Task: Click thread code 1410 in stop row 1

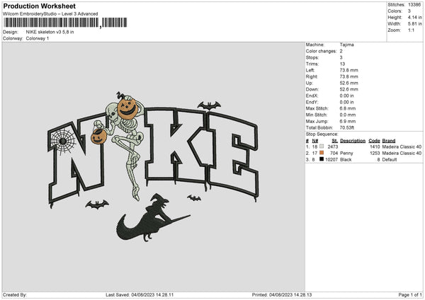Action: [375, 146]
